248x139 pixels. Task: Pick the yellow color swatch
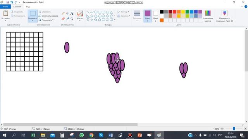(183, 12)
